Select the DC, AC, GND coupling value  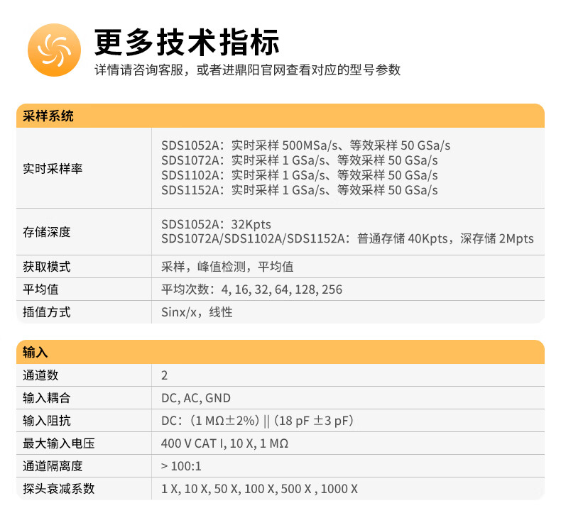pos(196,398)
